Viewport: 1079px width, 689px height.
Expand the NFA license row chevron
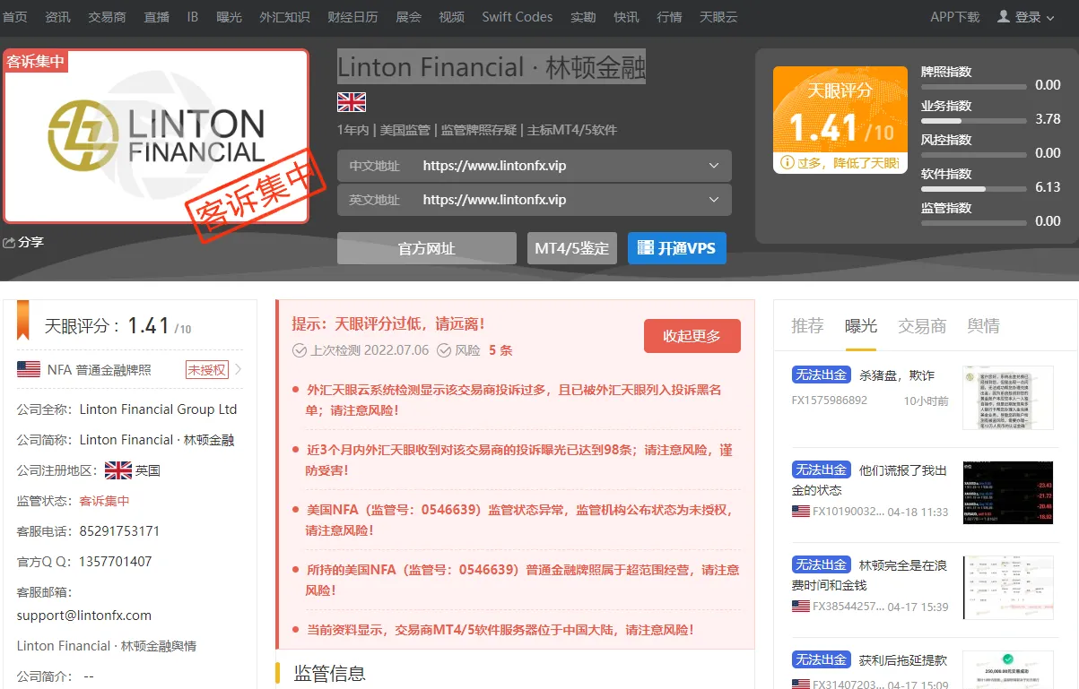tap(239, 369)
